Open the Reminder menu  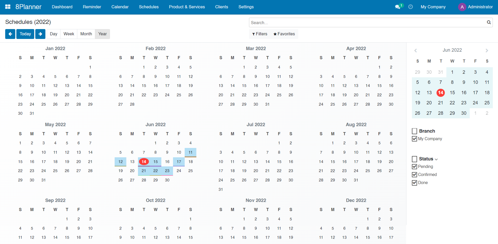(92, 7)
